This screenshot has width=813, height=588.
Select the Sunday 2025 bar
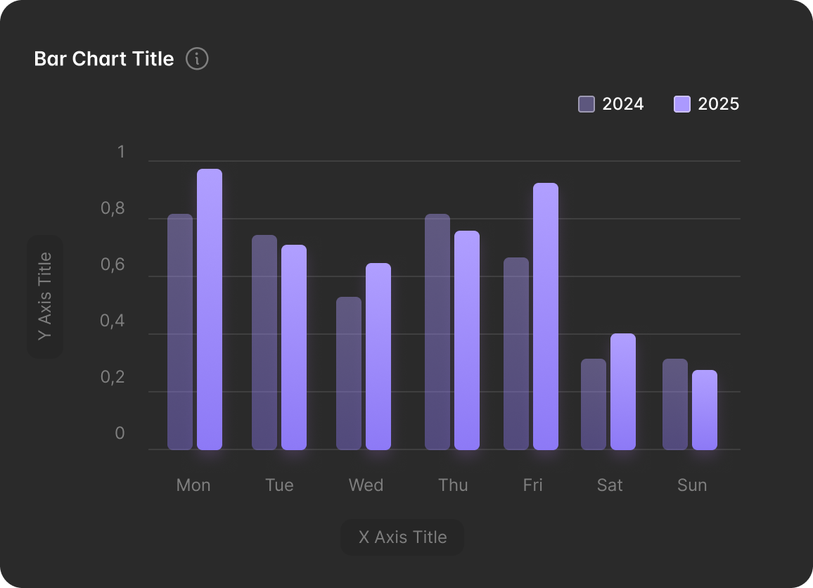coord(705,410)
